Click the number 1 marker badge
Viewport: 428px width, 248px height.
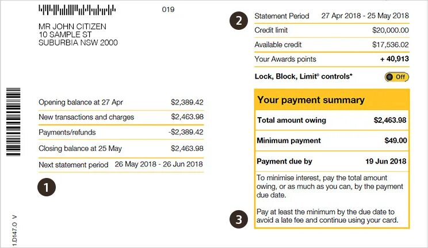47,187
